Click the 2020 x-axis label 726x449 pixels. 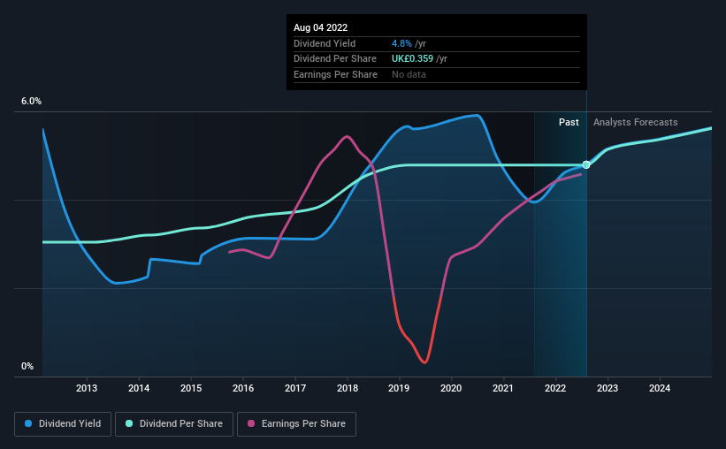coord(451,388)
